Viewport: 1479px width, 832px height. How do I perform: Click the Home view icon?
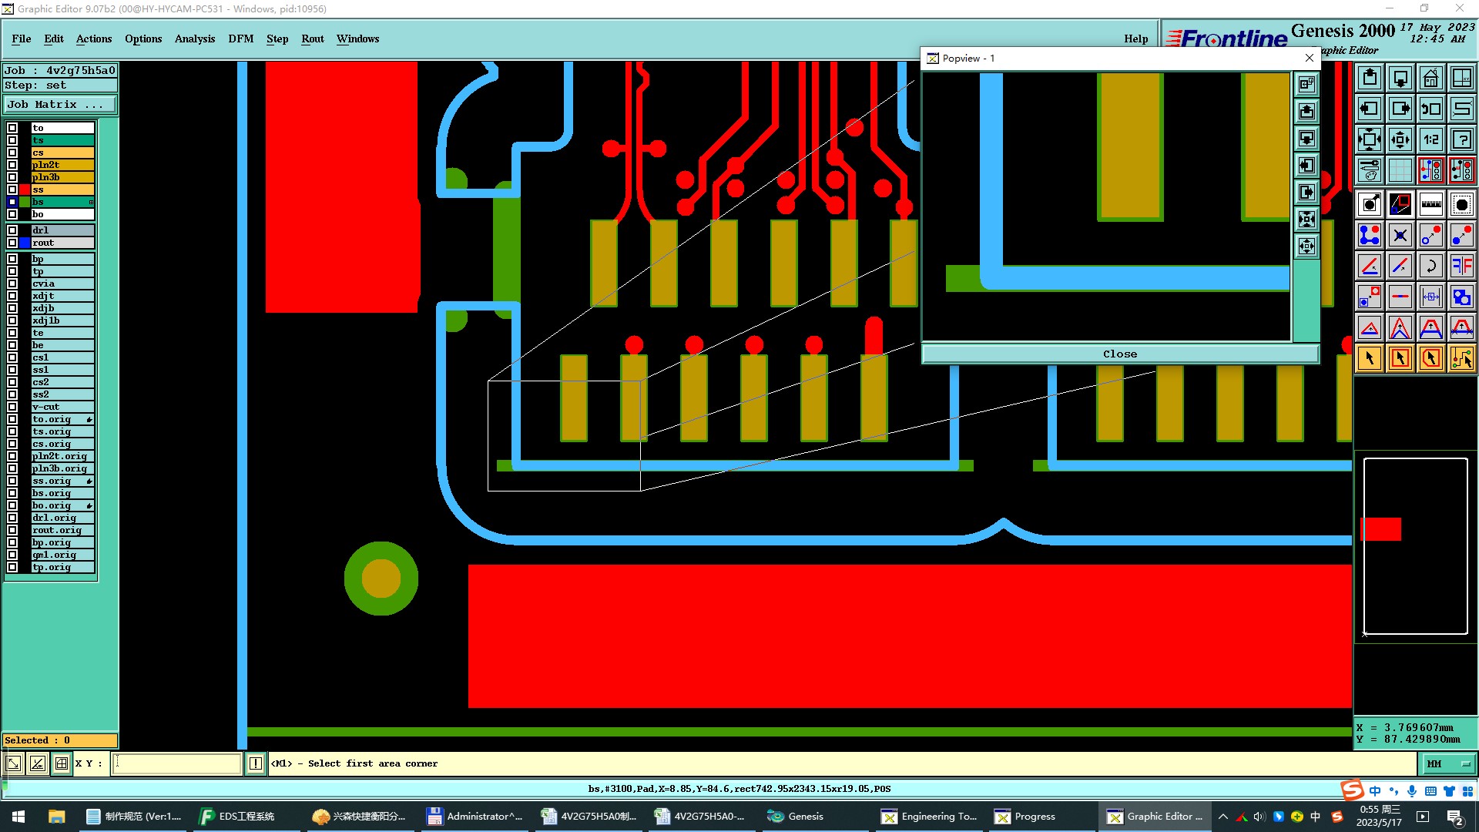[1430, 78]
